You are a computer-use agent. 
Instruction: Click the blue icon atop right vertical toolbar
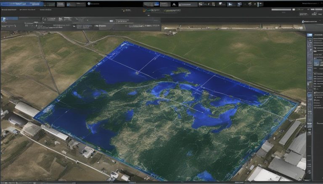point(310,35)
